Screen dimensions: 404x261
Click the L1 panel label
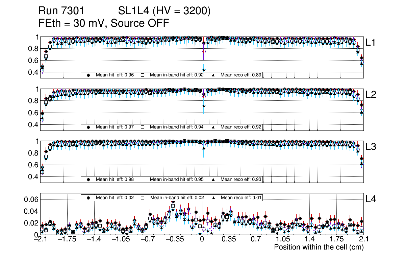(x=371, y=43)
